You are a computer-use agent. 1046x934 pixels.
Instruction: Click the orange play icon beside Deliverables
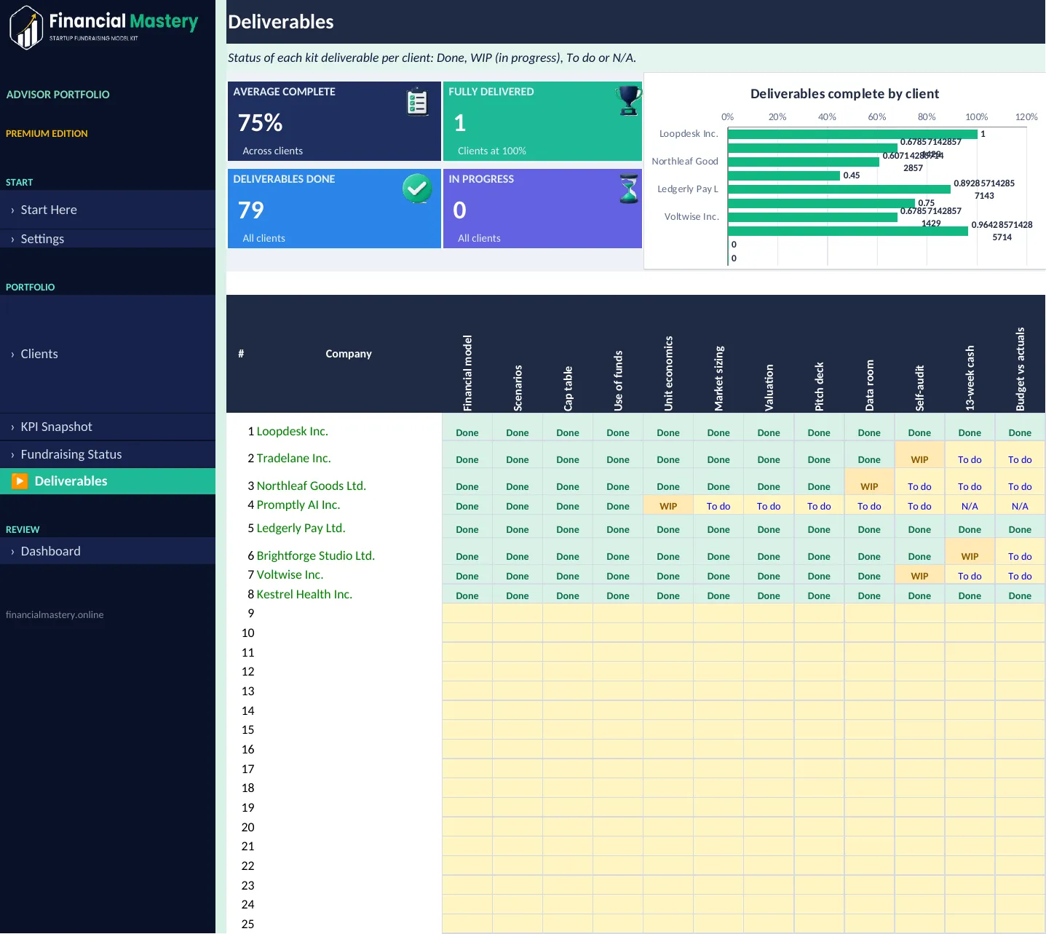point(20,481)
